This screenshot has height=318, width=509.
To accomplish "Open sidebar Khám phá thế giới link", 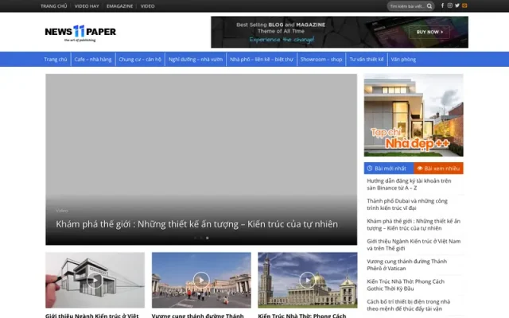I will click(x=414, y=224).
